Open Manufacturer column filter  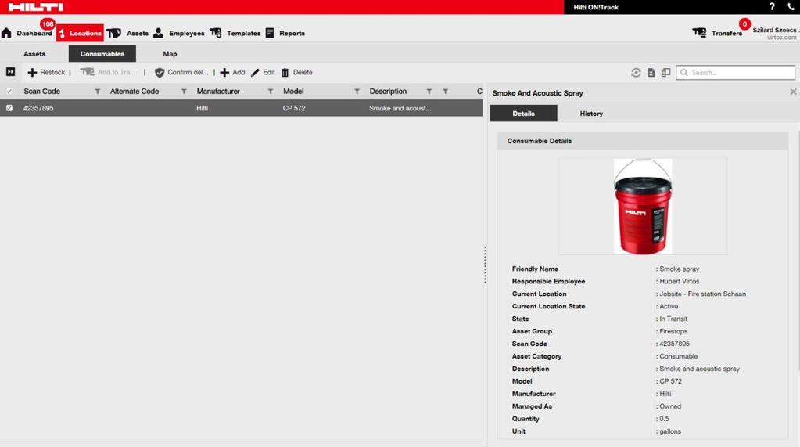[x=271, y=92]
